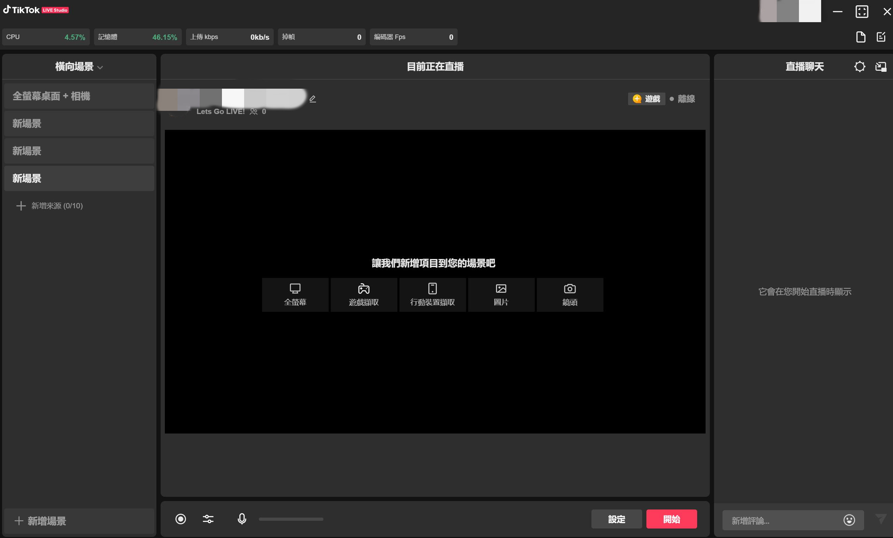Viewport: 893px width, 538px height.
Task: Open the emoji picker in comment box
Action: click(849, 520)
